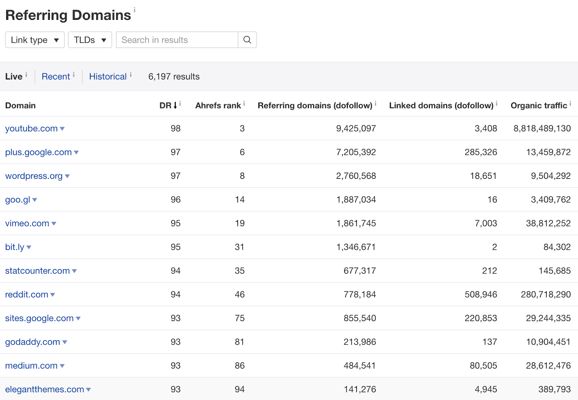Click bit.ly referring domains 1,346,671
Image resolution: width=578 pixels, height=400 pixels.
tap(356, 247)
